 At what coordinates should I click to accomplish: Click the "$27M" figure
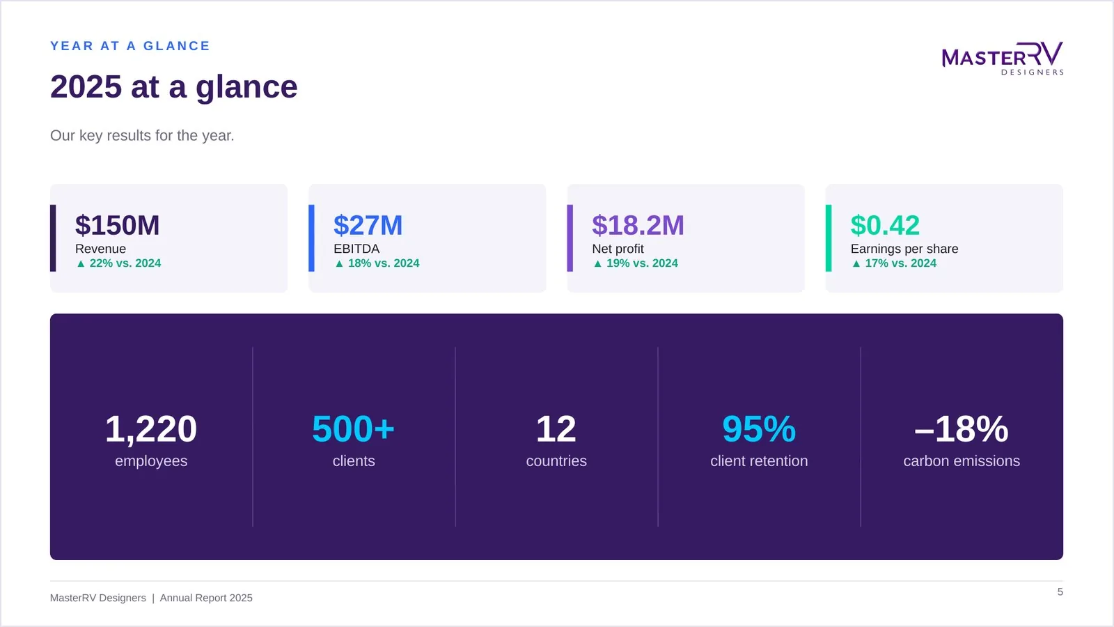[x=368, y=225]
